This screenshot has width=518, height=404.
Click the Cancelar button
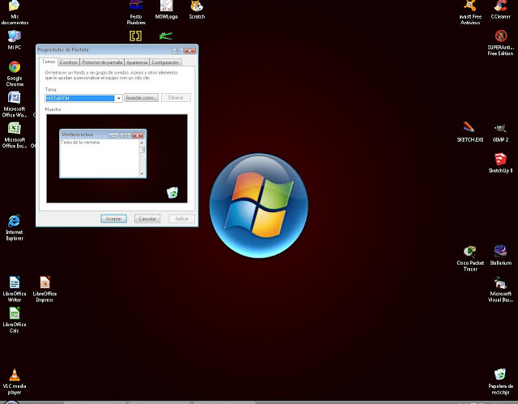(147, 219)
